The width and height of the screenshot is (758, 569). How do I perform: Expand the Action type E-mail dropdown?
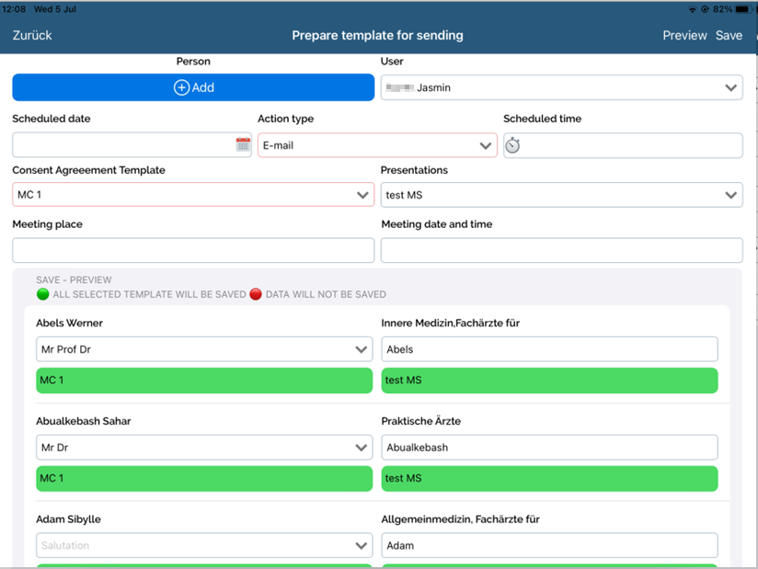coord(377,145)
